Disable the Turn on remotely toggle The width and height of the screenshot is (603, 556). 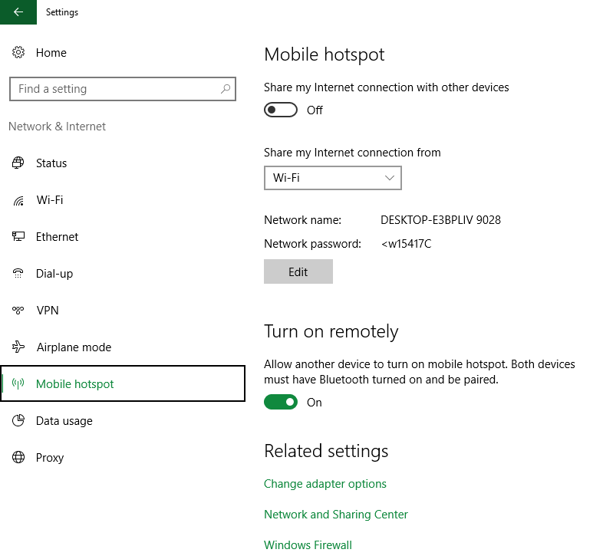point(280,402)
